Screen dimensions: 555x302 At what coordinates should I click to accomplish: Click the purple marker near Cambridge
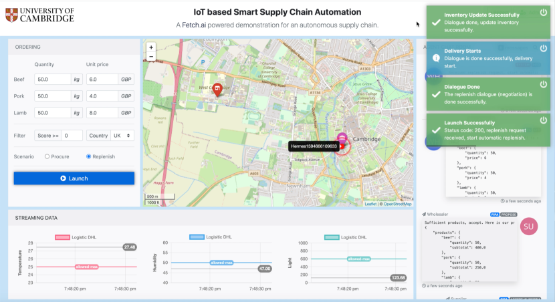coord(342,137)
